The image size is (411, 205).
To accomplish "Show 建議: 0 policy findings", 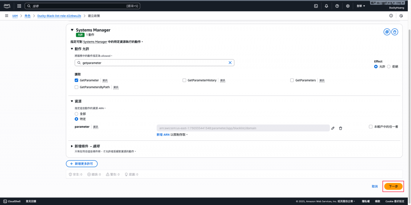I will click(x=131, y=175).
